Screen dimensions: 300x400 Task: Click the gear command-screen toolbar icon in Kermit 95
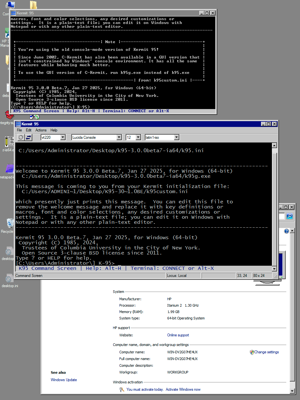pos(21,137)
